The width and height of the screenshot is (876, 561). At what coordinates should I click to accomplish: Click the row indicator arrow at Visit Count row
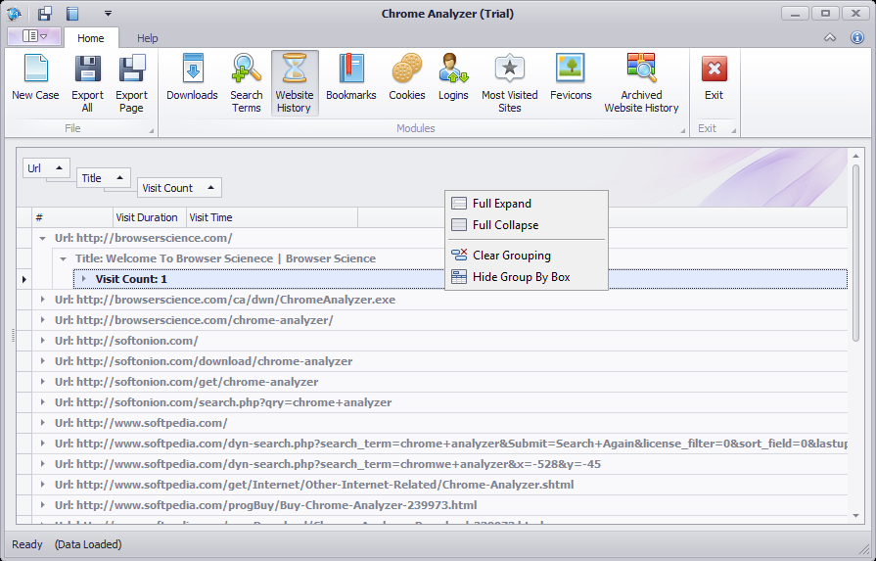[x=24, y=279]
